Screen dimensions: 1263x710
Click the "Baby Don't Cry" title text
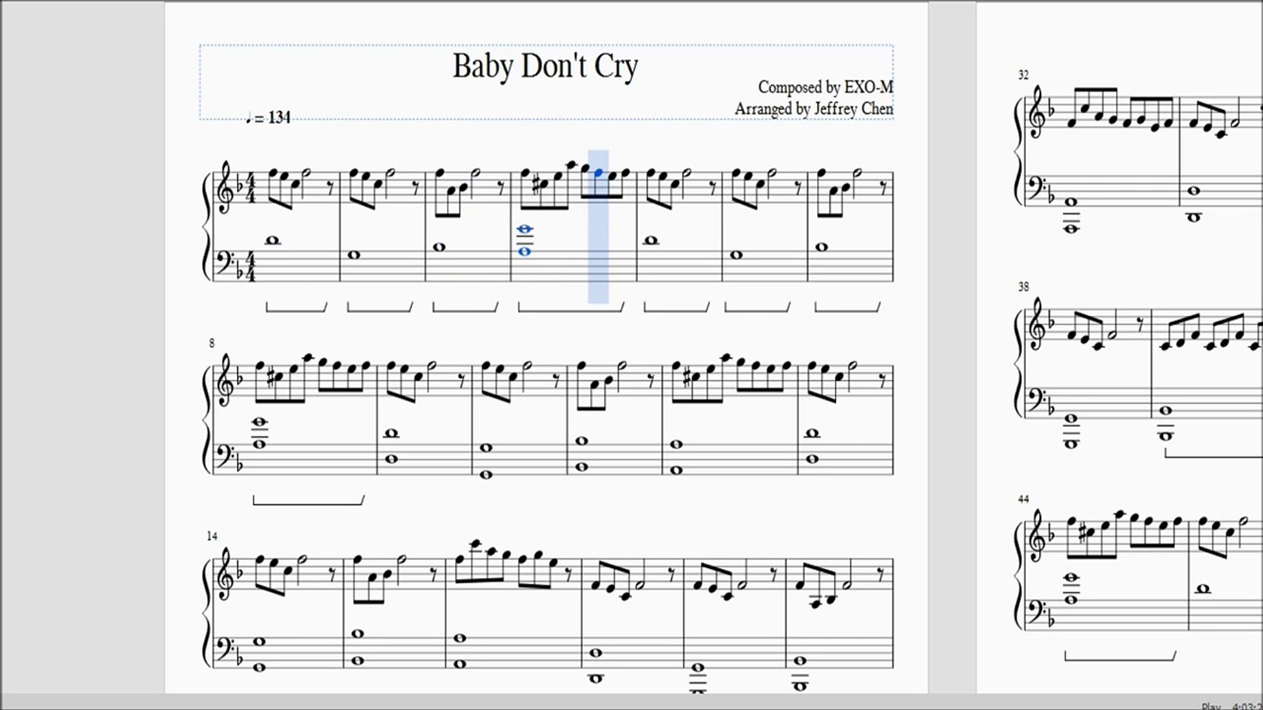pos(545,66)
